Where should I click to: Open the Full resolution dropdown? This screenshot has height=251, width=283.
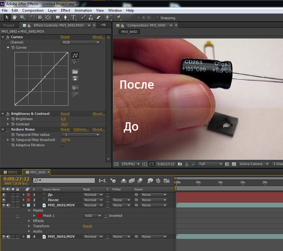(210, 164)
